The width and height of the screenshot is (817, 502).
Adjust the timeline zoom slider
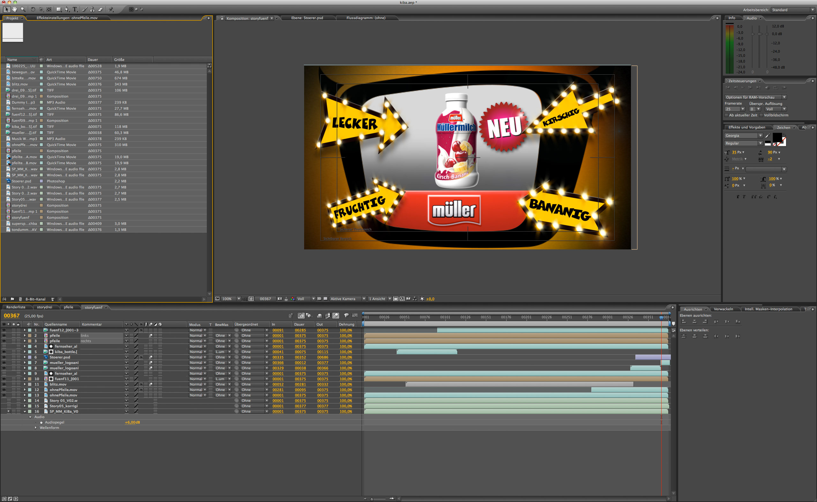coord(379,499)
